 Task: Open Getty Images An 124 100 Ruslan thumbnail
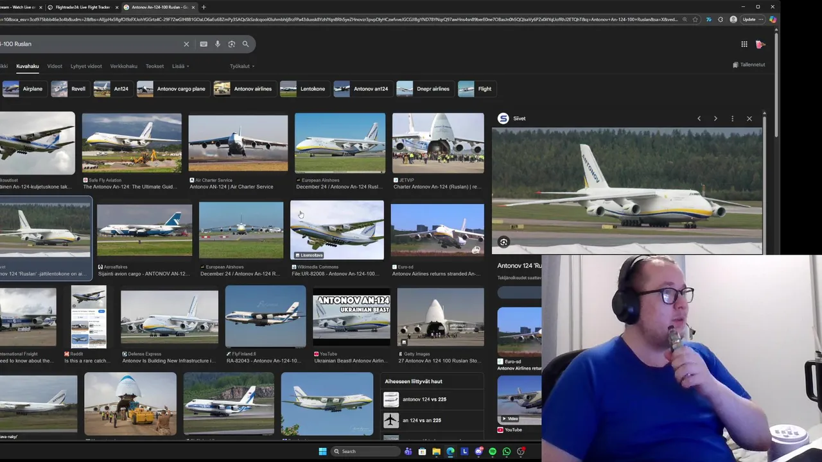point(441,317)
